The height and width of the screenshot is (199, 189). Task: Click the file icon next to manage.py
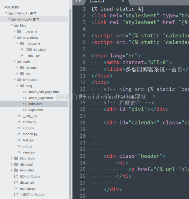click(x=16, y=189)
